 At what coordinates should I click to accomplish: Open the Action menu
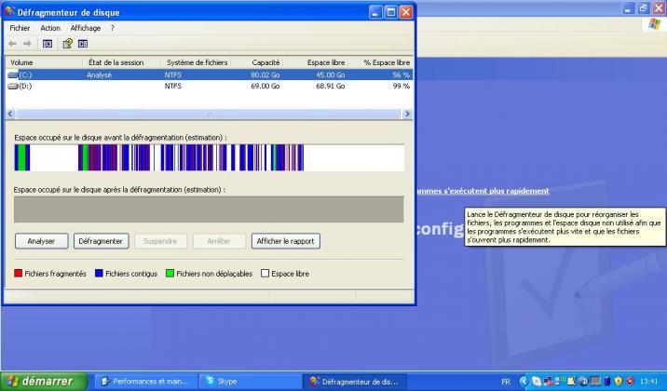(x=50, y=28)
